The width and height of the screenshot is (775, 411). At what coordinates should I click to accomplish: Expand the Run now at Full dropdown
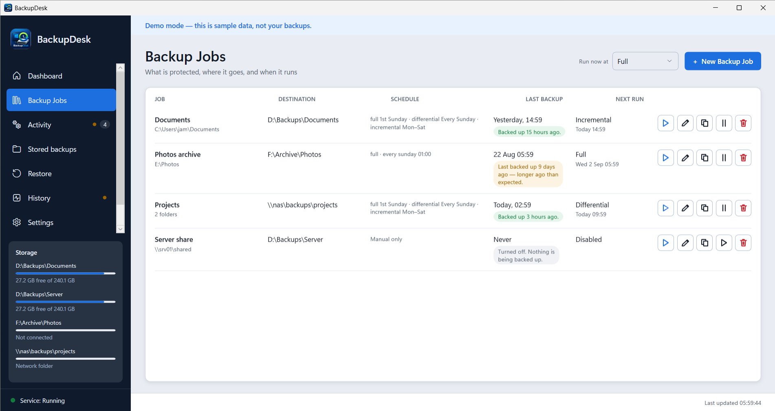[x=645, y=61]
